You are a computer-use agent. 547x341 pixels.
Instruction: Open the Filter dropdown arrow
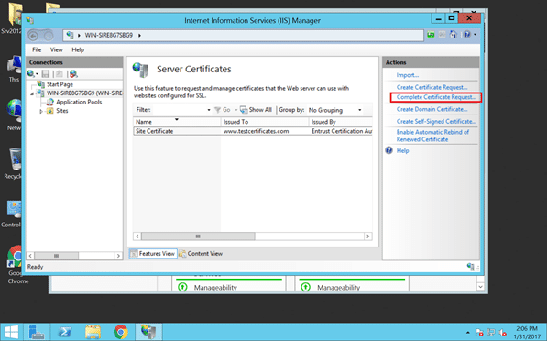pyautogui.click(x=209, y=110)
